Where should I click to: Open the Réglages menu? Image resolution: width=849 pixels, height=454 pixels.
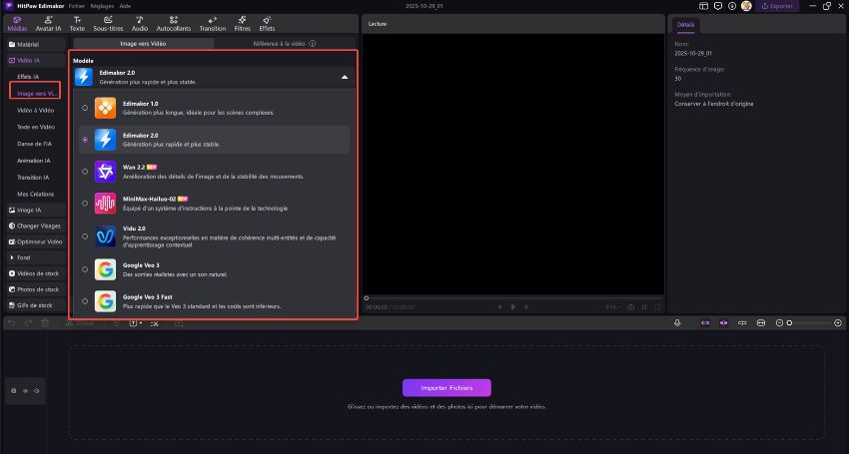tap(102, 6)
